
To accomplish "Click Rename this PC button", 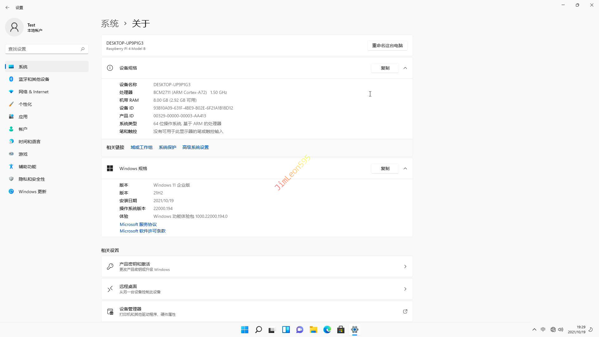I will click(x=387, y=46).
